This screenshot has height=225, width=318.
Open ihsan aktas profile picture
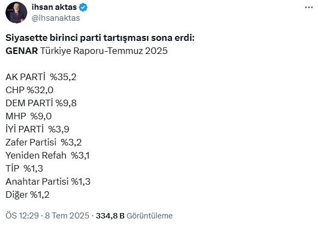16,13
